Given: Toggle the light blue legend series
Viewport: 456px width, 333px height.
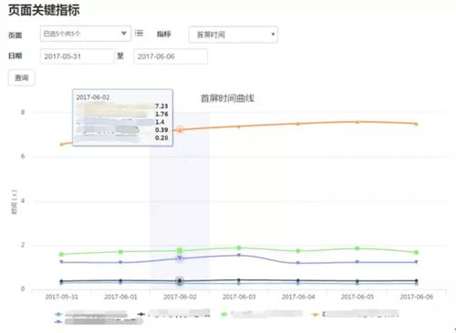Looking at the screenshot, I should [91, 314].
